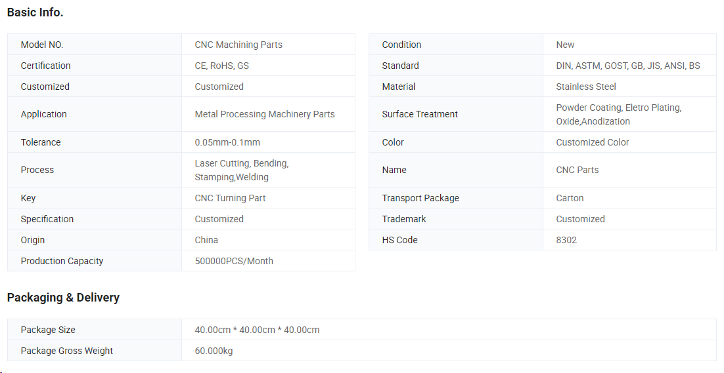Click the Basic Info. heading
Image resolution: width=724 pixels, height=373 pixels.
click(x=35, y=12)
